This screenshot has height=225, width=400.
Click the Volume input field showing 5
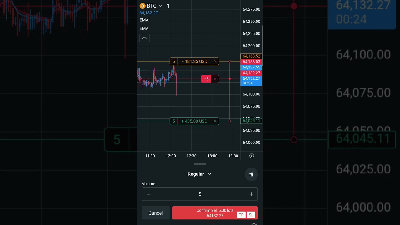(x=200, y=194)
